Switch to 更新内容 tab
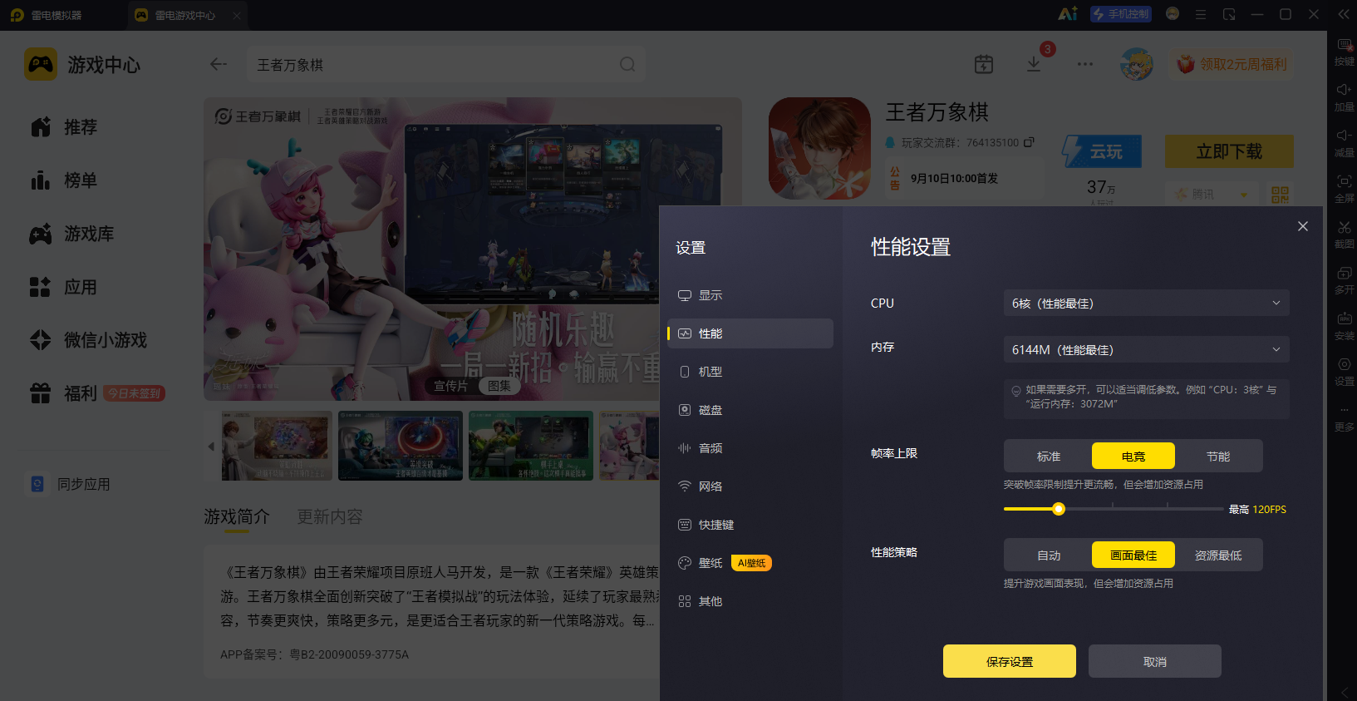This screenshot has height=701, width=1357. [x=330, y=516]
